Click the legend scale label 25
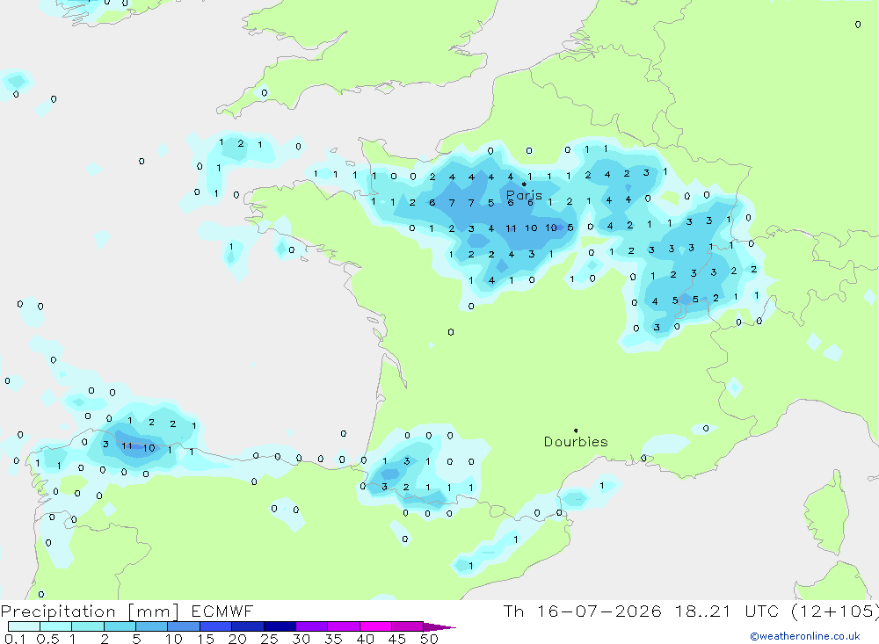 tap(270, 639)
